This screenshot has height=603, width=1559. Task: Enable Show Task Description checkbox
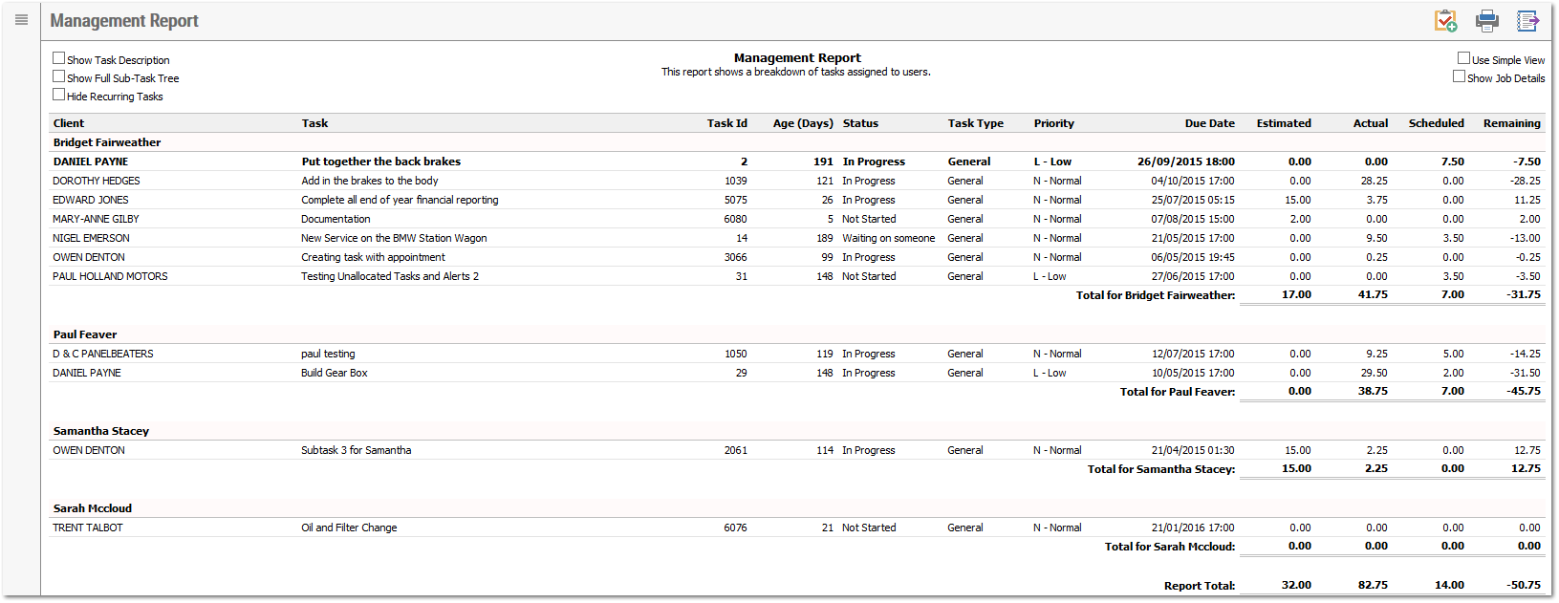[x=58, y=58]
